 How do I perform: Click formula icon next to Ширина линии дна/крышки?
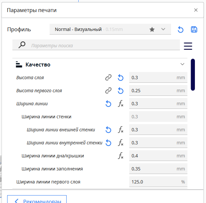(x=120, y=156)
